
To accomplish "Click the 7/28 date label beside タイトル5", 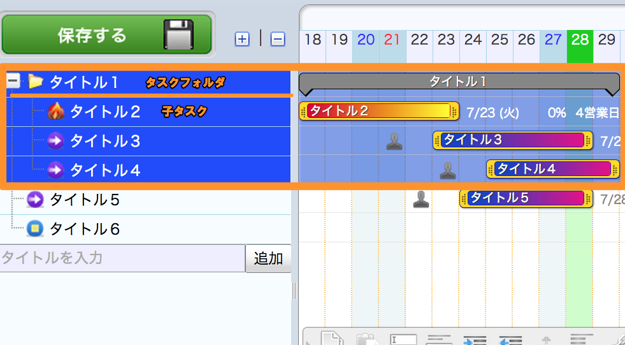I will coord(612,200).
